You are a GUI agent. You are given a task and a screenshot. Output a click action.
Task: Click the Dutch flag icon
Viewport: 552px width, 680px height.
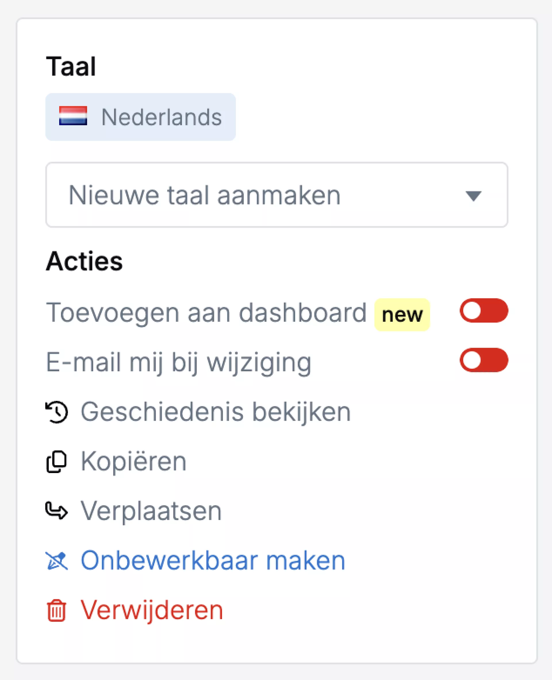[73, 116]
